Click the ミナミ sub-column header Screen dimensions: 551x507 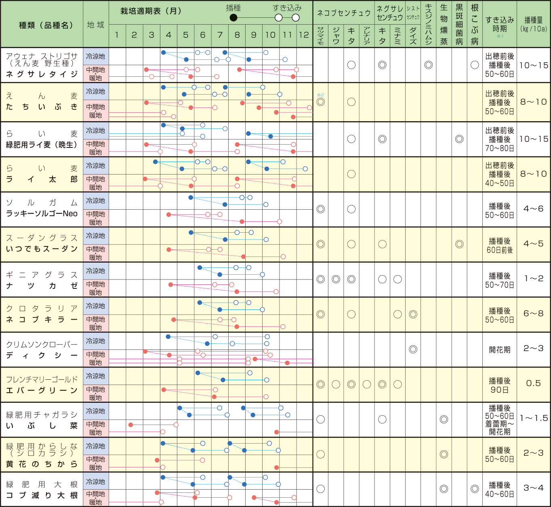pyautogui.click(x=397, y=36)
